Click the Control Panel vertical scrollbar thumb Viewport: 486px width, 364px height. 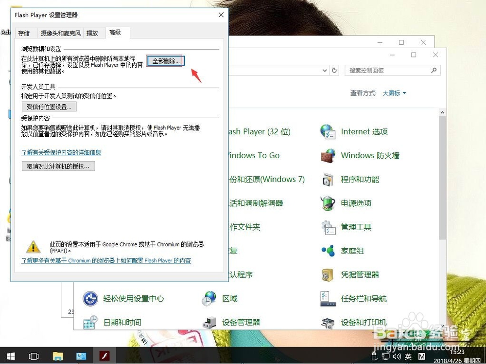pos(442,178)
